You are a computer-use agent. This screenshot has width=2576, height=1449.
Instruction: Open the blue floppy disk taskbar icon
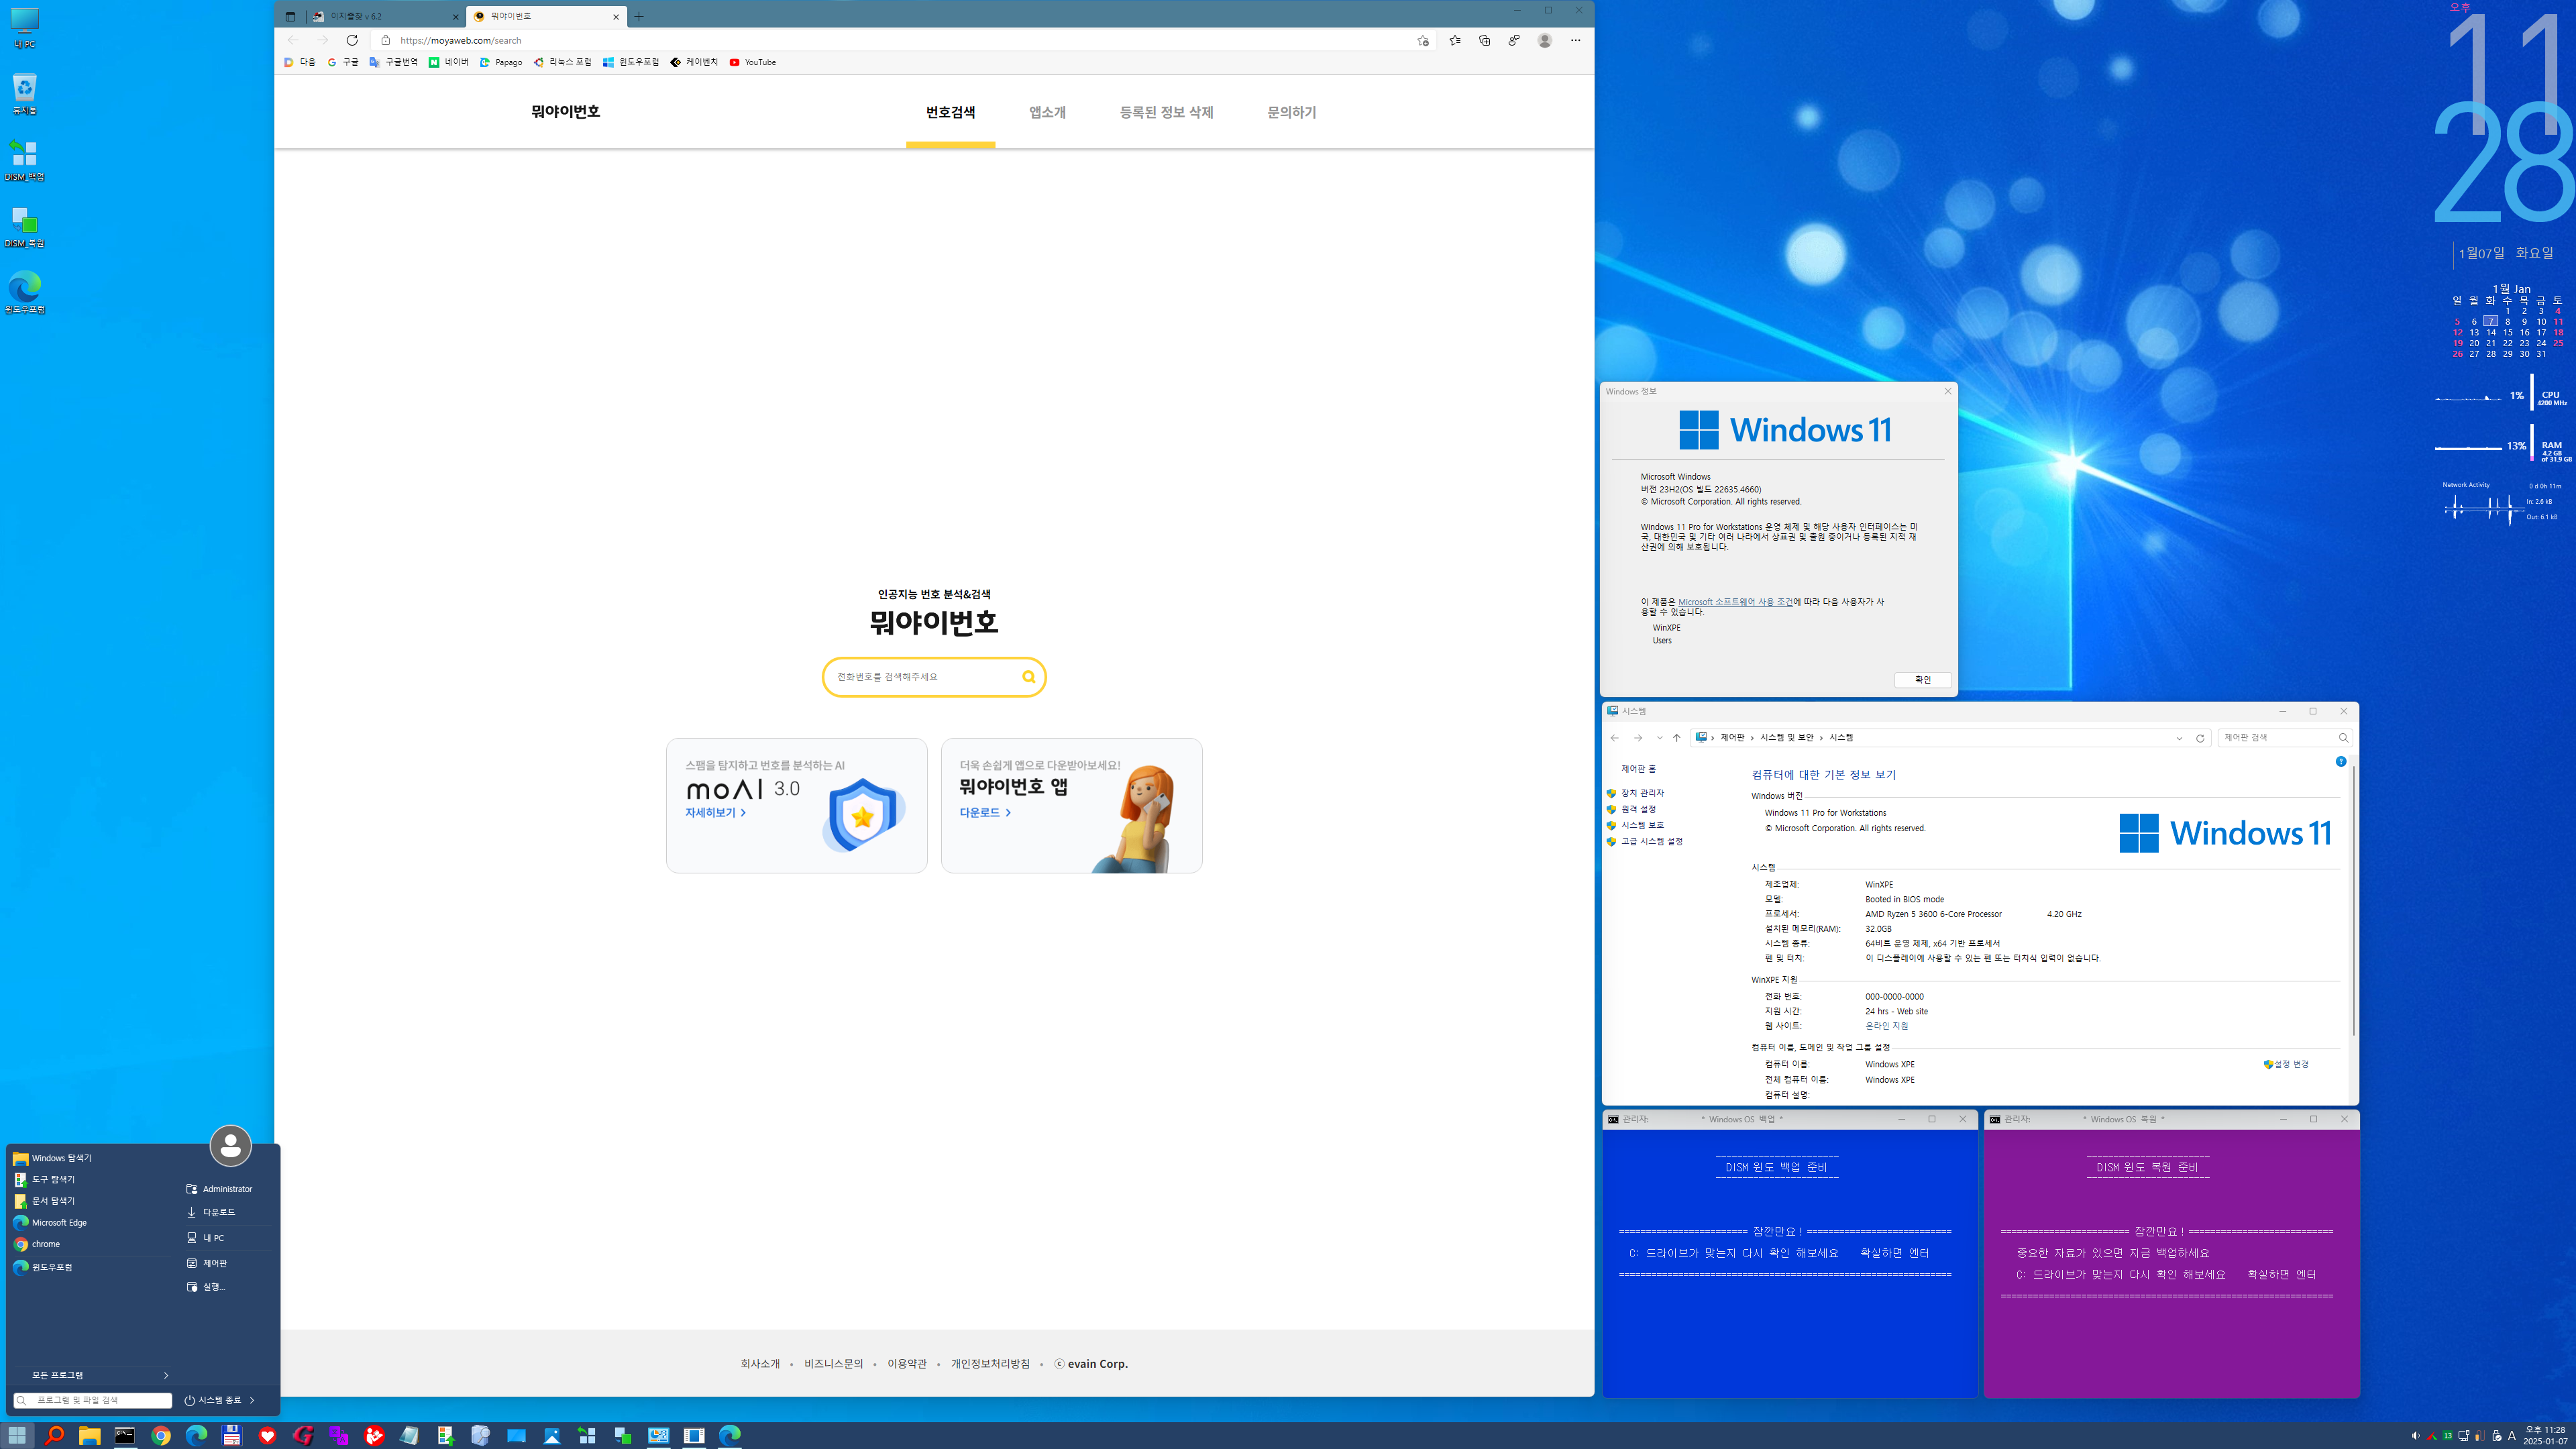[x=232, y=1435]
